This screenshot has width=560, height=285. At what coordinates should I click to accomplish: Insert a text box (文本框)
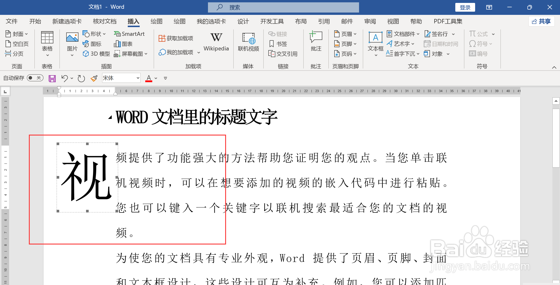click(375, 44)
